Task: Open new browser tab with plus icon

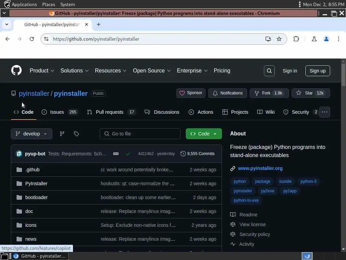Action: tap(99, 24)
